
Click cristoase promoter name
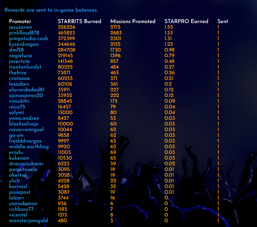click(x=19, y=78)
